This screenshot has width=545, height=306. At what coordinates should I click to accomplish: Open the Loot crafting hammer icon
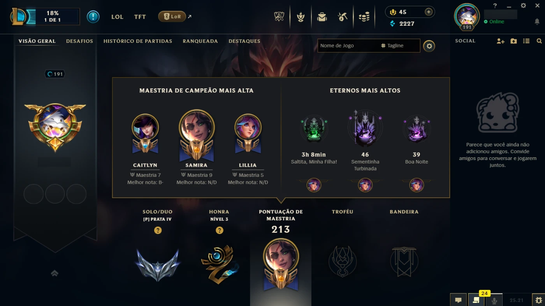click(x=343, y=17)
